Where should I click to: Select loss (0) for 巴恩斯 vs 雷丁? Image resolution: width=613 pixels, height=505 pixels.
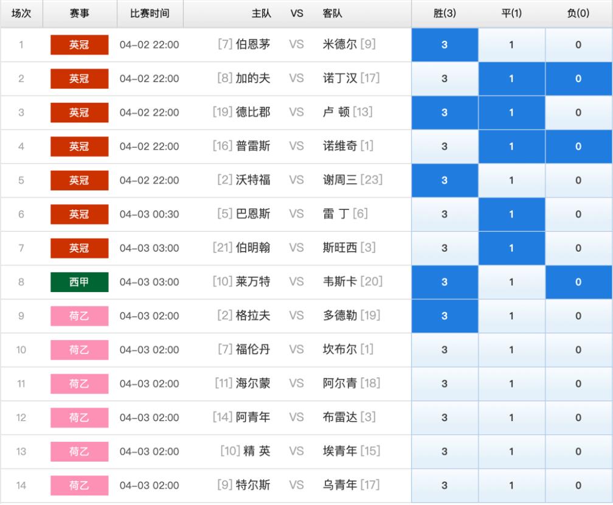pos(578,214)
